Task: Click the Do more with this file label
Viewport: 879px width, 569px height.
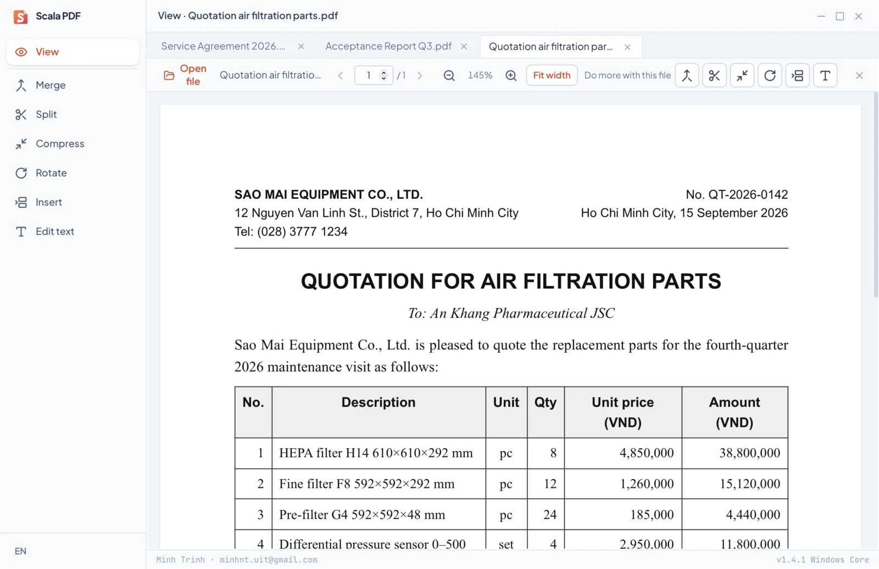Action: (627, 75)
